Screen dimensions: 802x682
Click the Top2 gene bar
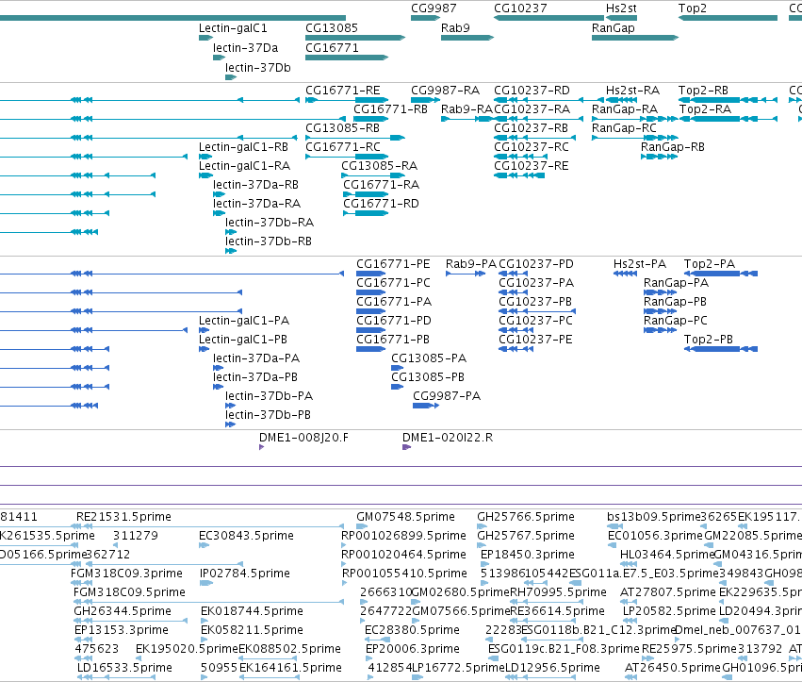tap(728, 18)
